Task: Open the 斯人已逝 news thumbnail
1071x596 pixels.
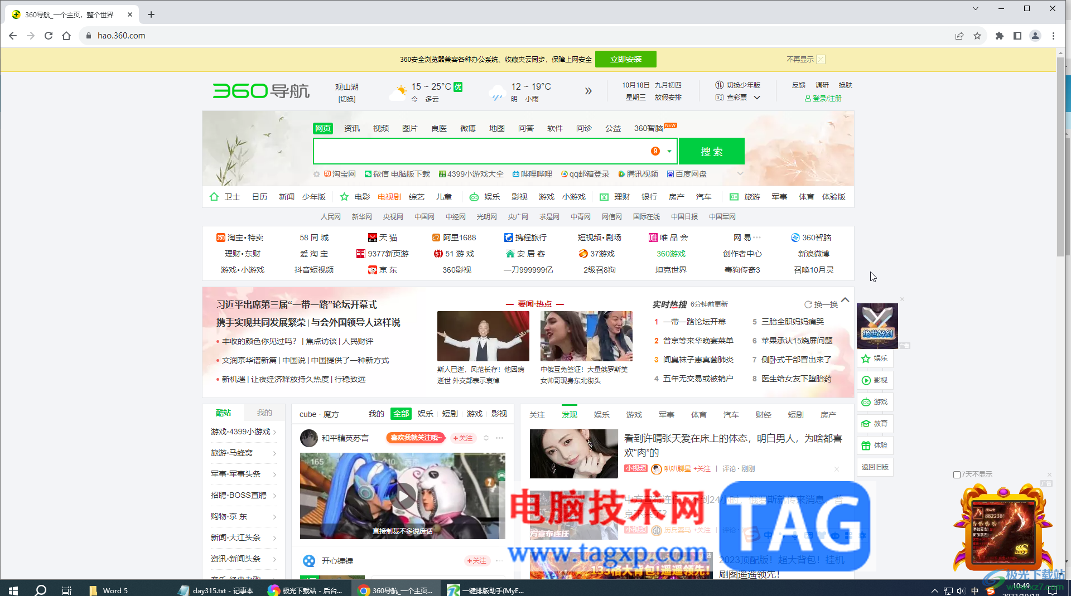Action: 483,336
